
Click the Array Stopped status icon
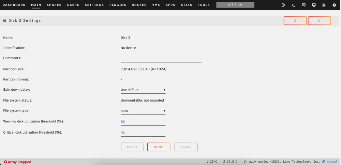(5, 162)
